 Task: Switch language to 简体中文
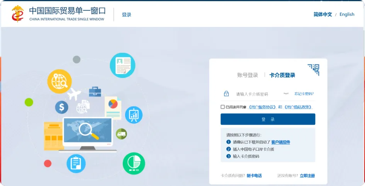click(x=323, y=14)
